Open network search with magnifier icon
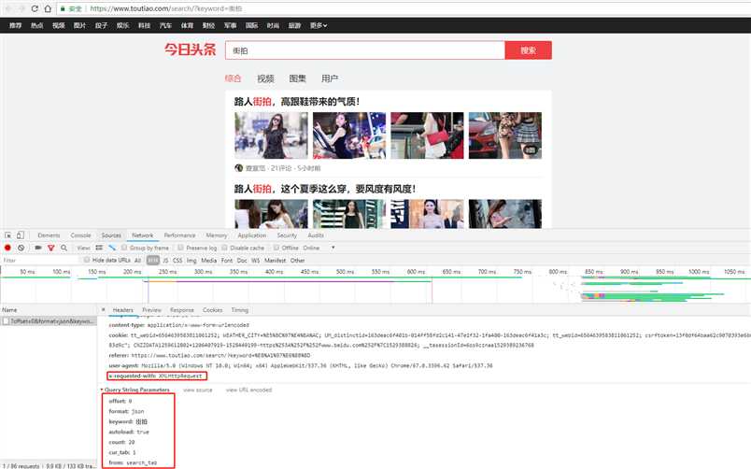Screen dimensions: 751x469 tap(64, 248)
